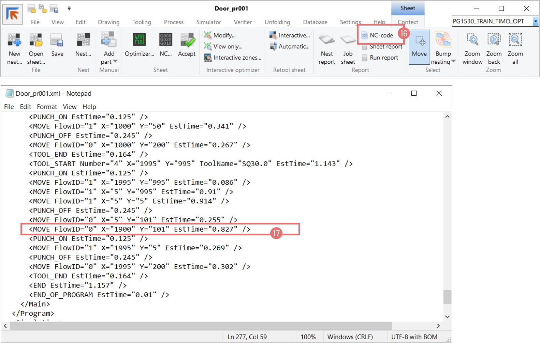
Task: Click the New nest icon
Action: click(14, 41)
